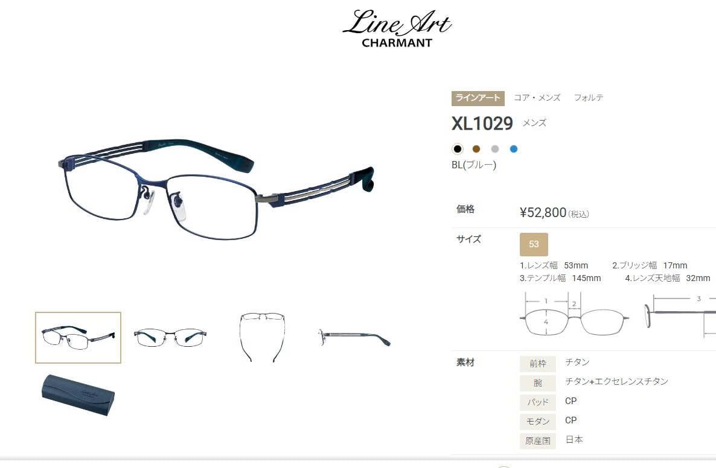
Task: Show the blue glasses case thumbnail
Action: click(78, 395)
